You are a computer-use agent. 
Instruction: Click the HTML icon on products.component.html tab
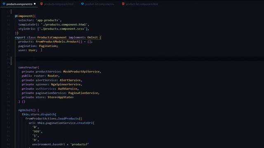click(41, 4)
